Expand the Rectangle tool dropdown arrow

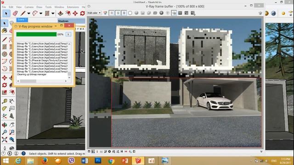53,13
